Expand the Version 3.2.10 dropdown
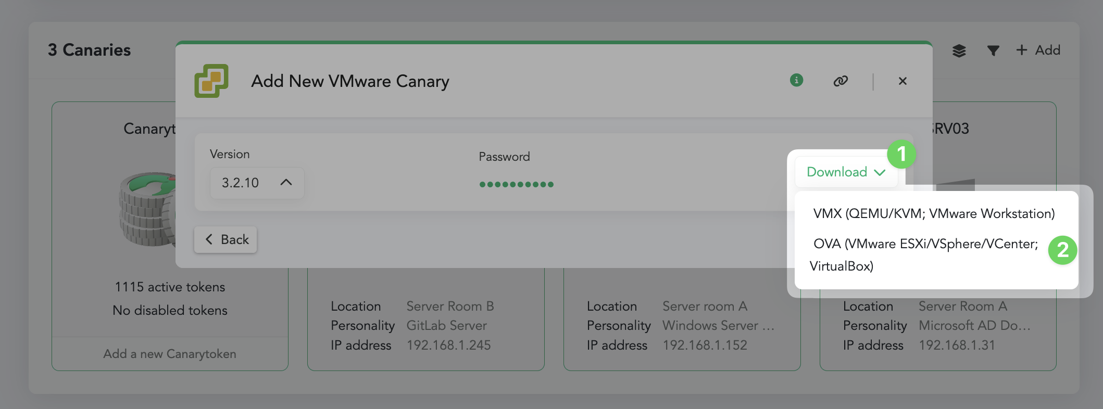 click(257, 183)
